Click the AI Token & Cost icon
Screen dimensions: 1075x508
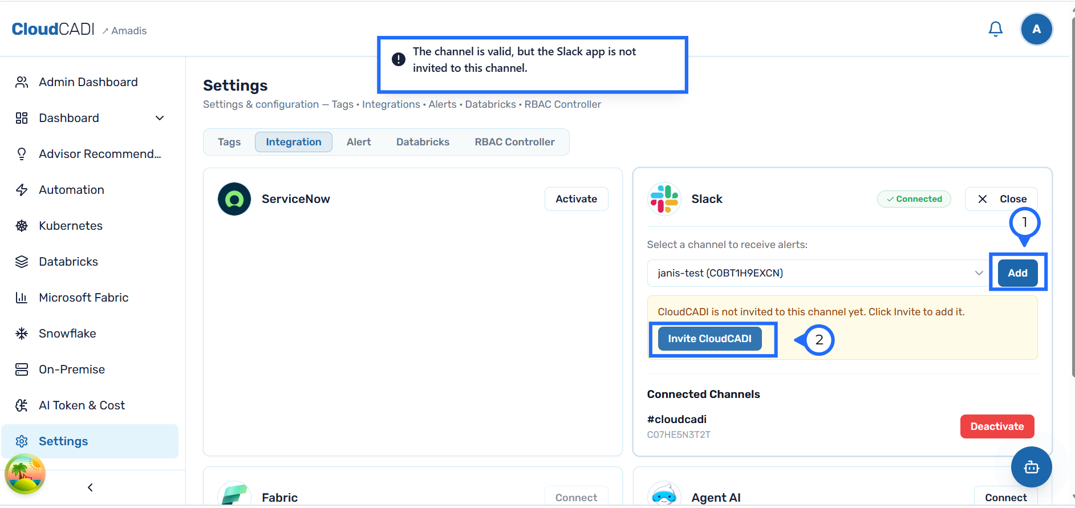pyautogui.click(x=22, y=405)
